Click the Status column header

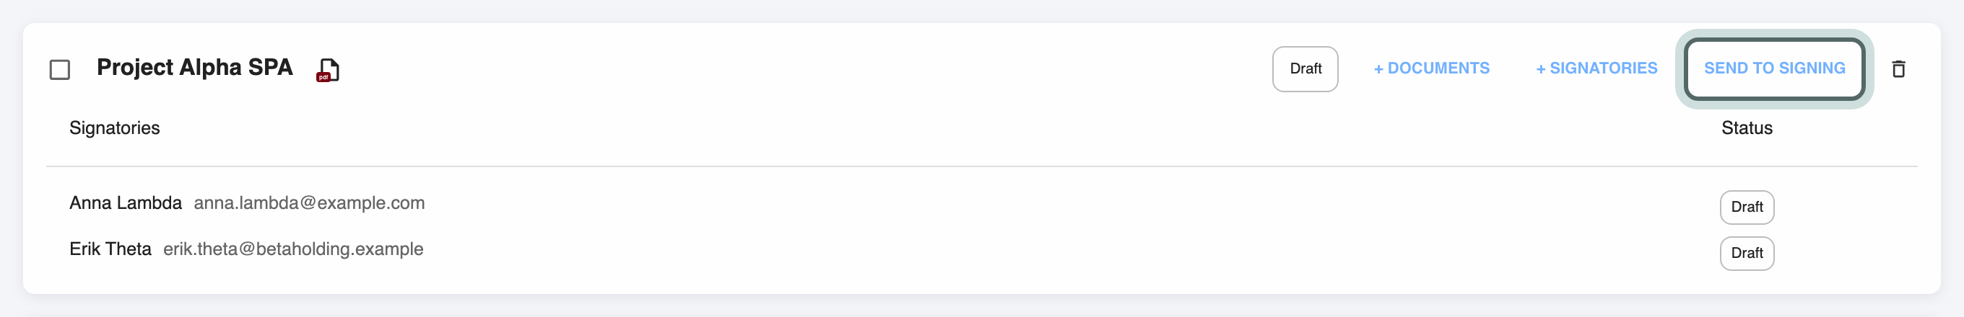(x=1746, y=128)
